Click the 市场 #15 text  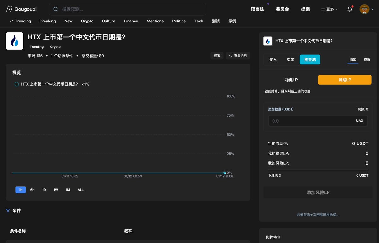pyautogui.click(x=35, y=56)
